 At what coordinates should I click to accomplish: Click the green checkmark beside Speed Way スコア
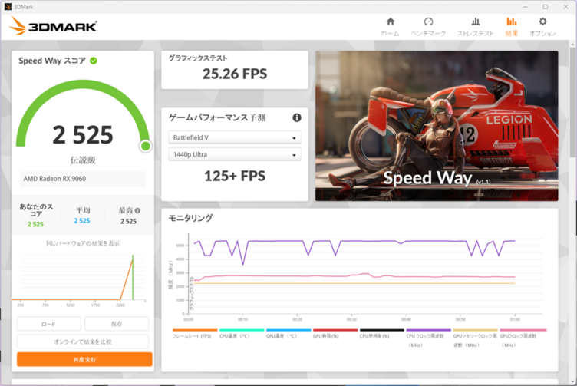[x=94, y=61]
